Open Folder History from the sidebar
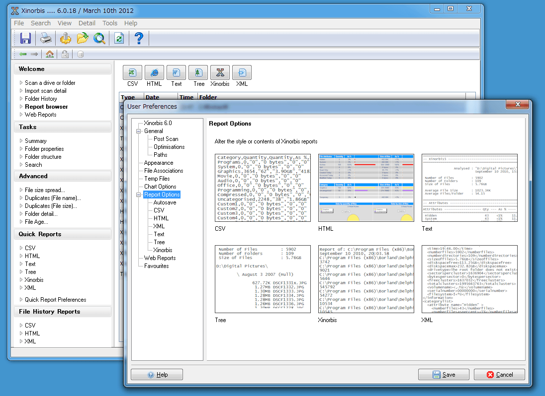 coord(41,99)
